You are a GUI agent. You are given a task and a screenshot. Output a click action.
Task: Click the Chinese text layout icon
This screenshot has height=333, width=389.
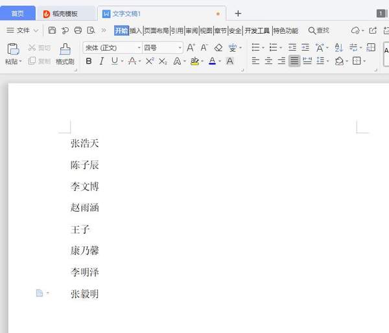pyautogui.click(x=320, y=47)
